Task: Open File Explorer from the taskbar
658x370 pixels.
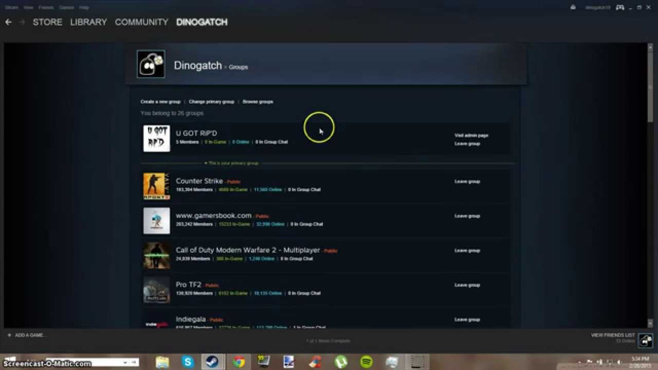Action: (162, 362)
